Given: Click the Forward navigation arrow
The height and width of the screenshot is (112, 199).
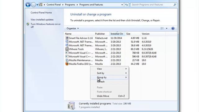Looking at the screenshot, I should [34, 5].
